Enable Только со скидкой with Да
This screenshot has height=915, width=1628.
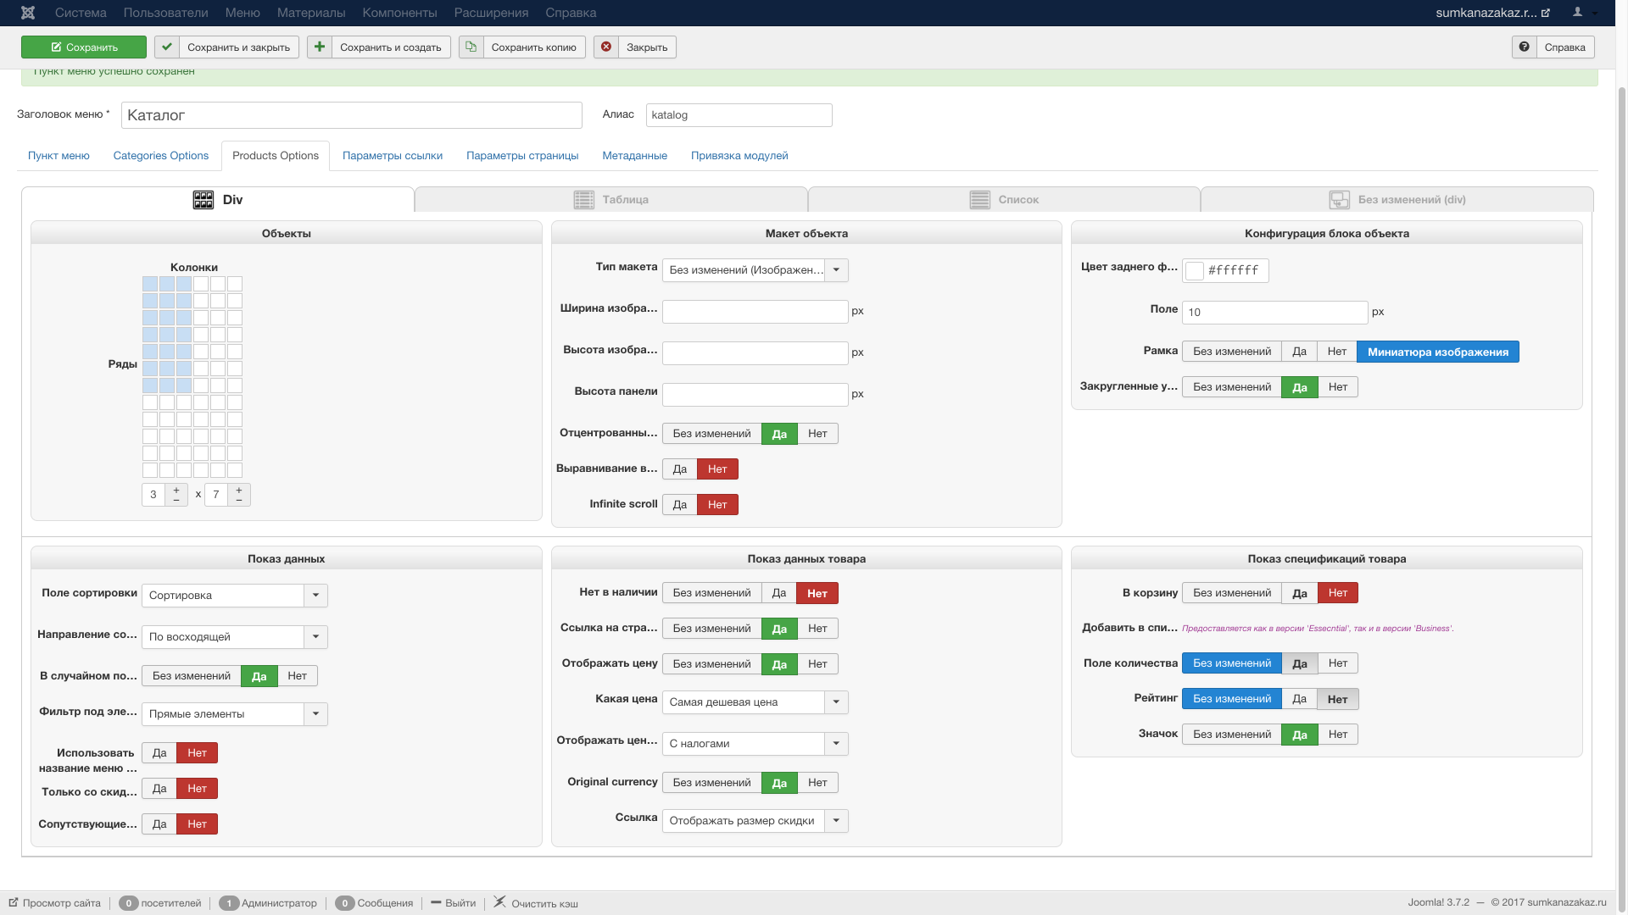click(x=159, y=789)
